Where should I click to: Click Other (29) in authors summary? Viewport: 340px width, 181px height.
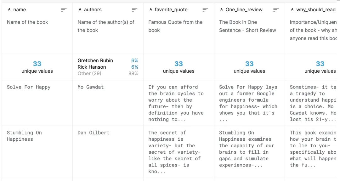tap(89, 73)
